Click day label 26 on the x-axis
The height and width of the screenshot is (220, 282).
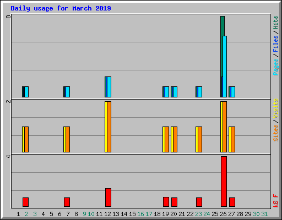click(x=223, y=214)
